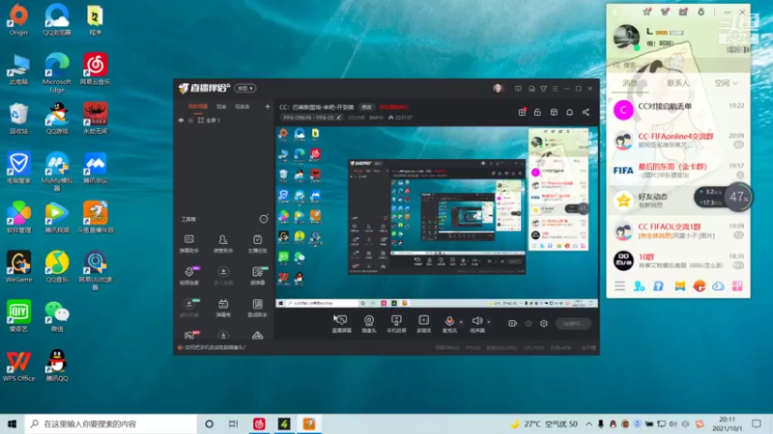
Task: Mute the 麦克风 microphone
Action: [x=449, y=321]
